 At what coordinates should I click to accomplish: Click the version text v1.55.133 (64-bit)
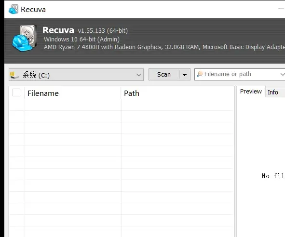(x=103, y=30)
